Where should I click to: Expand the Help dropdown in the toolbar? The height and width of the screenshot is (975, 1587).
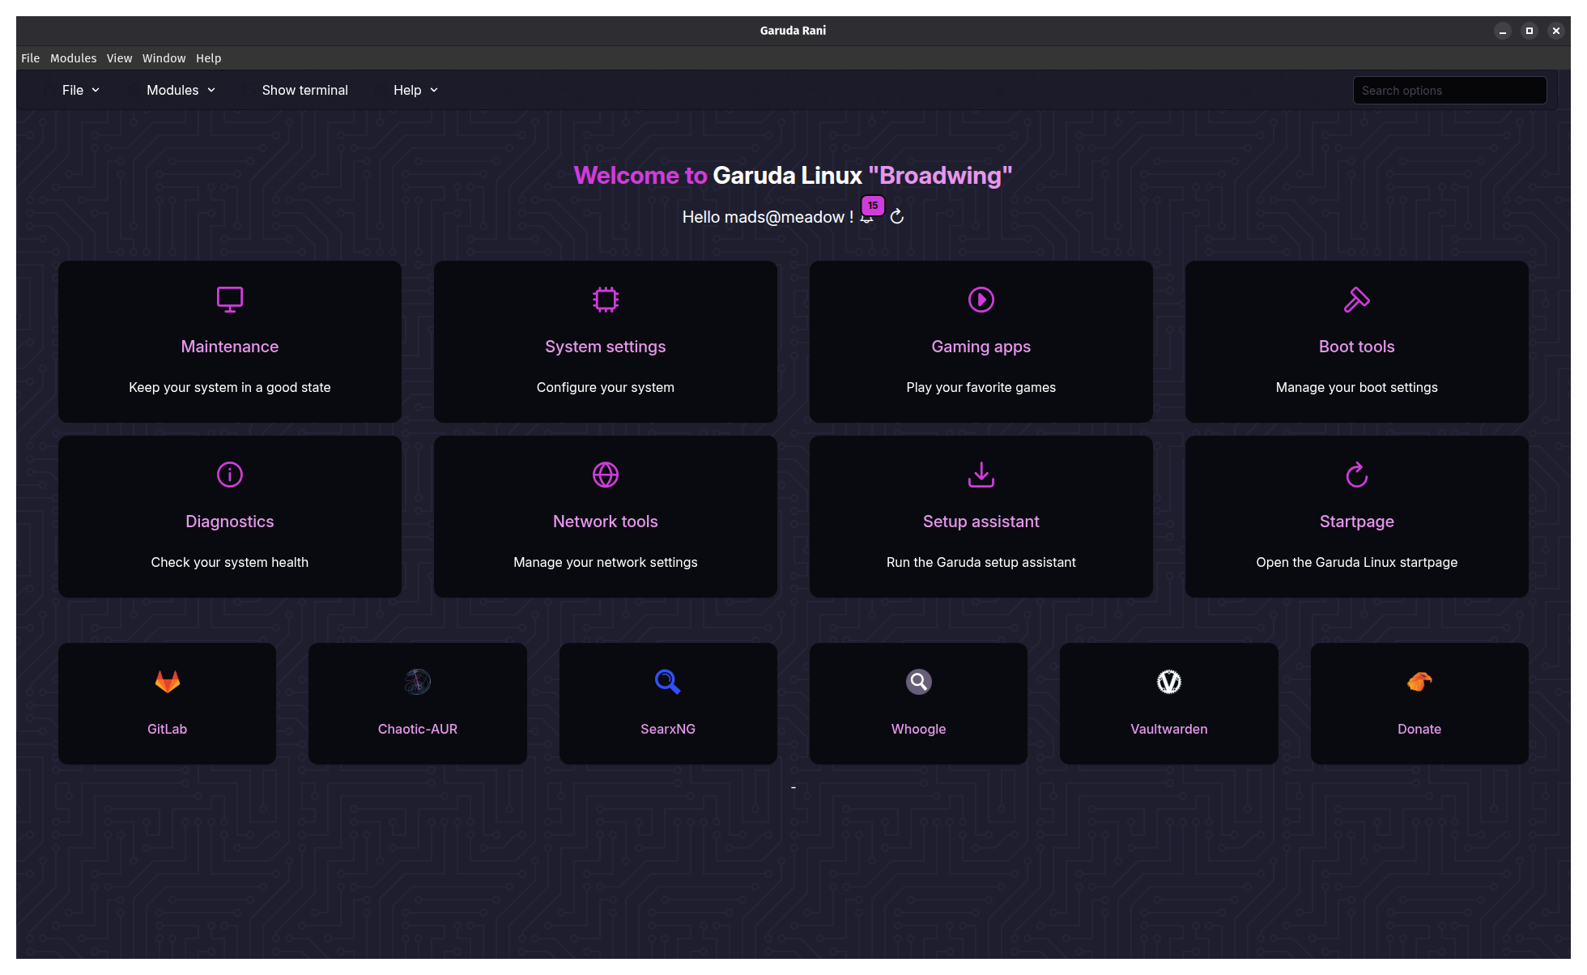415,90
